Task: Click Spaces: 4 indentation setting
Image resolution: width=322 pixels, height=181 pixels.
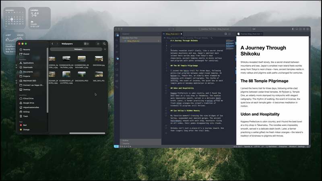Action: (248, 146)
